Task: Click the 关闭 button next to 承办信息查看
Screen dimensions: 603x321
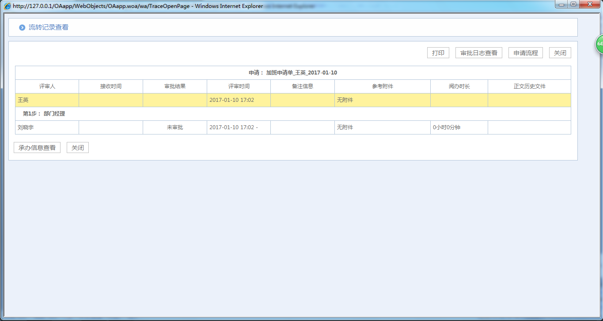Action: [x=78, y=148]
